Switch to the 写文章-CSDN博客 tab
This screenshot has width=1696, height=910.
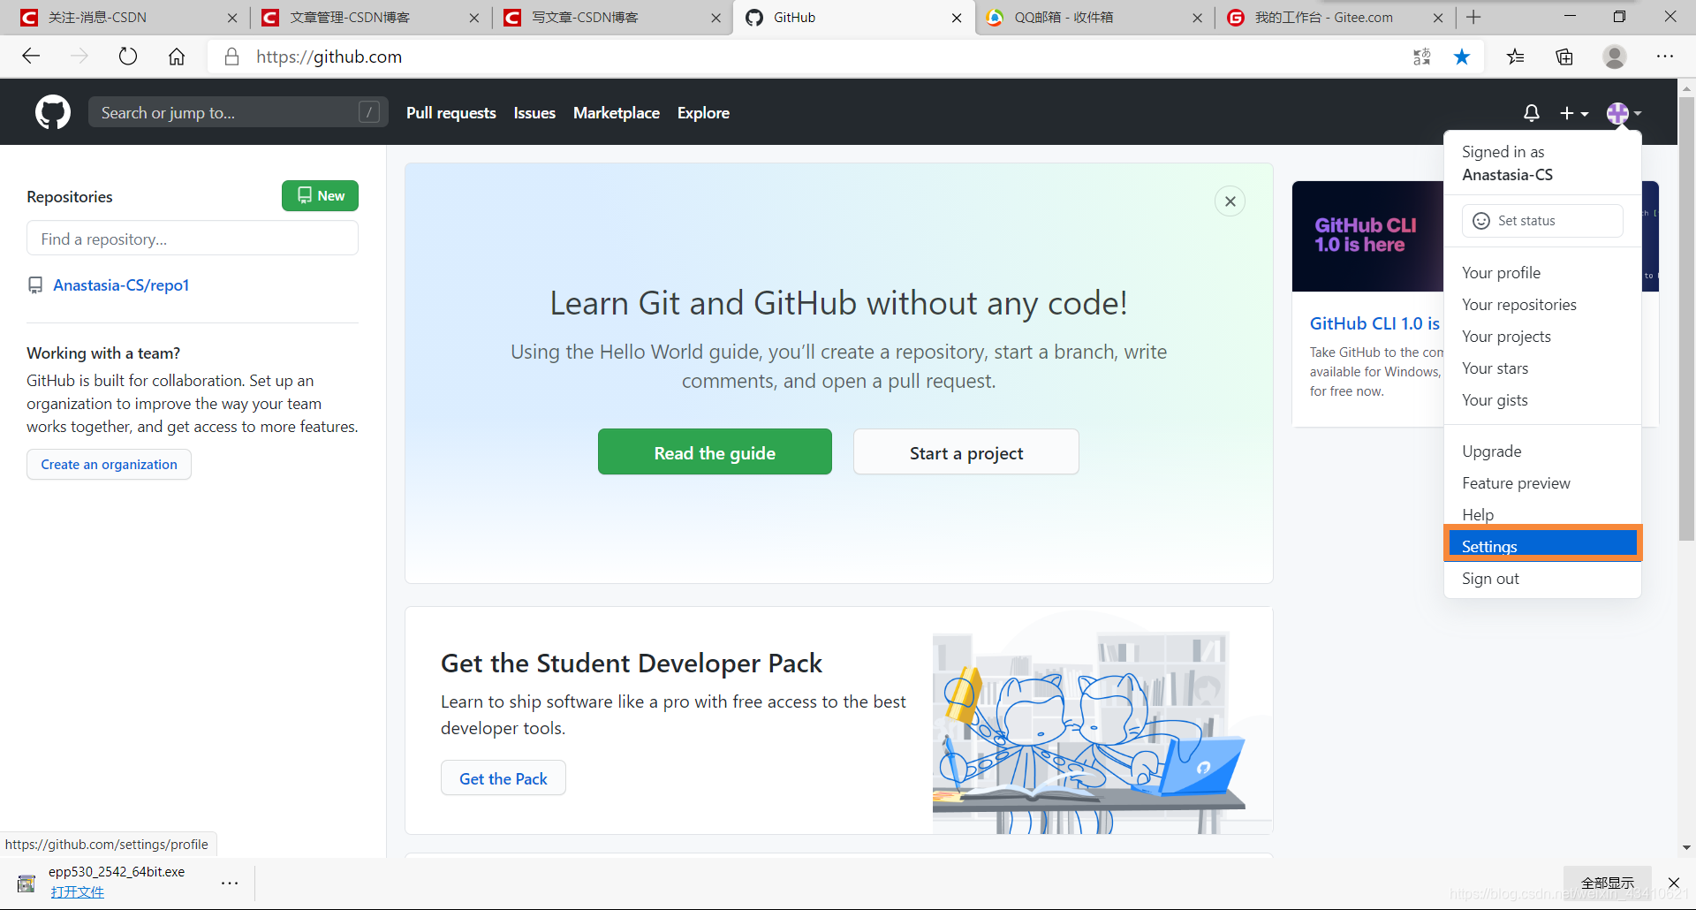pyautogui.click(x=611, y=18)
